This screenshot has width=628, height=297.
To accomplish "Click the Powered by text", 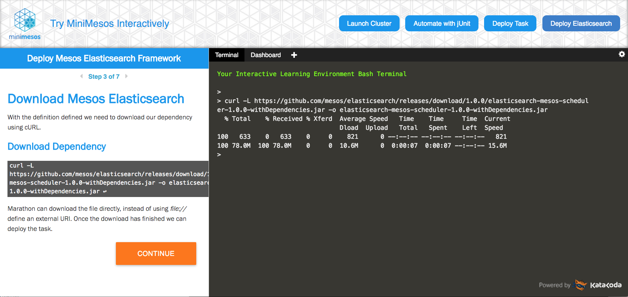I will pyautogui.click(x=554, y=285).
